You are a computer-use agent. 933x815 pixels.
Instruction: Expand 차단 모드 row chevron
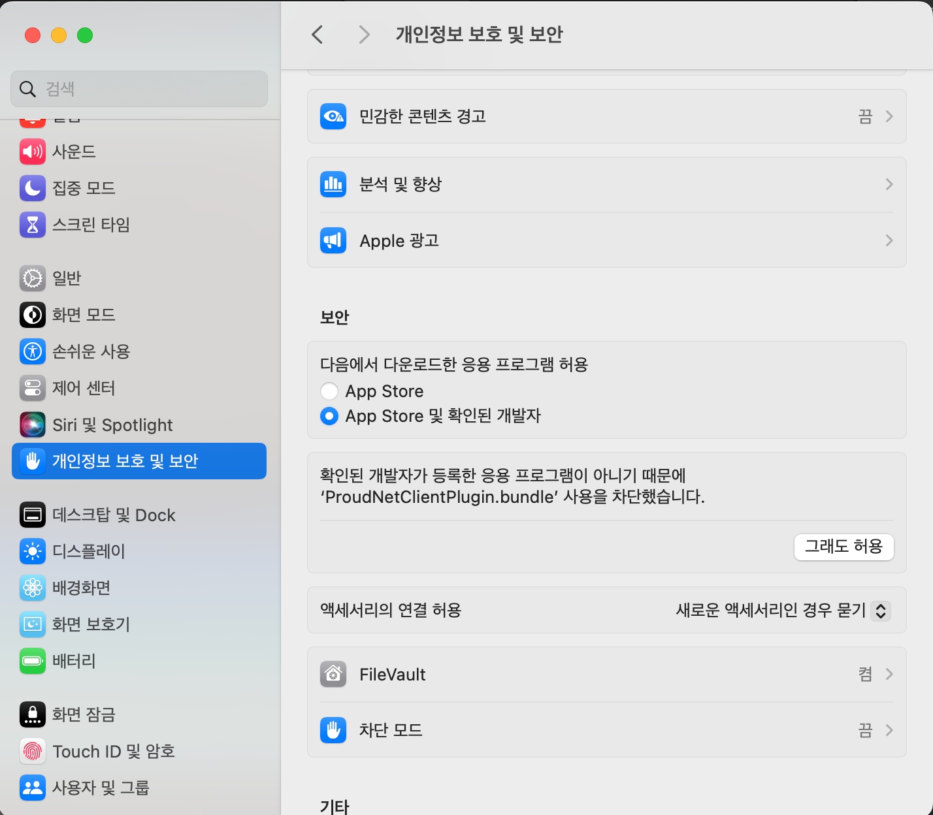(889, 730)
